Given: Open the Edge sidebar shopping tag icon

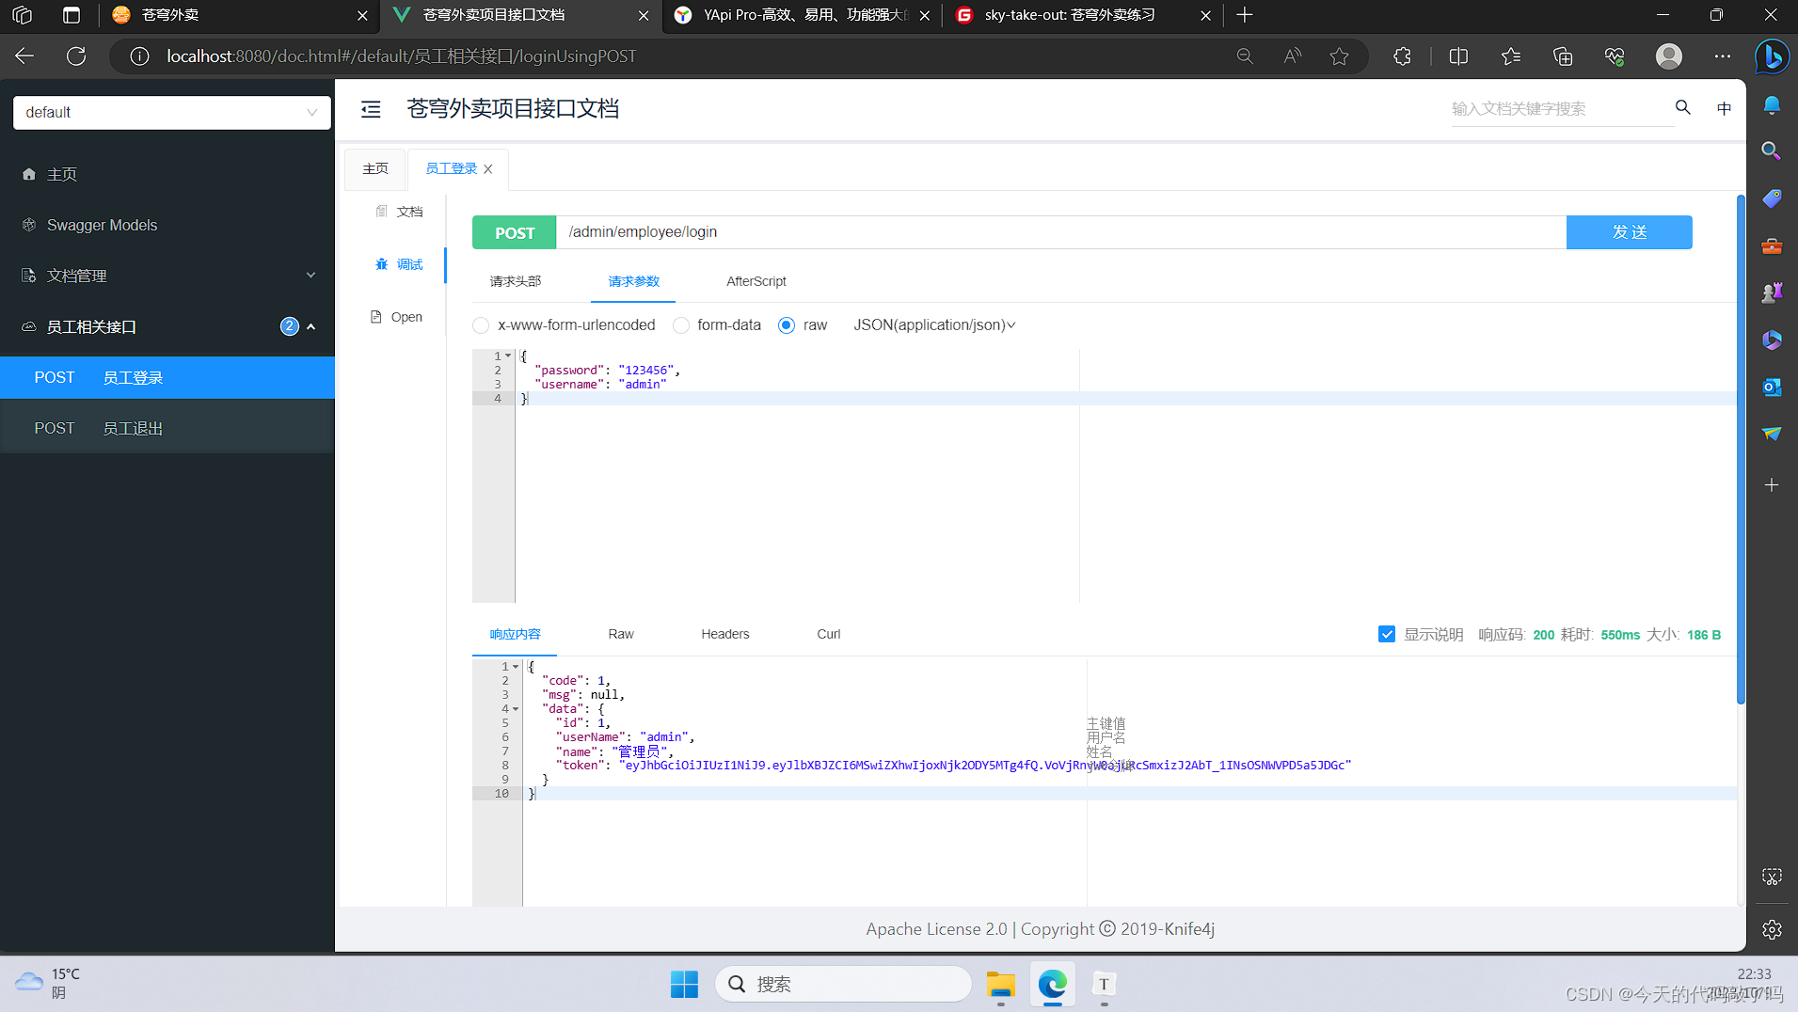Looking at the screenshot, I should 1772,198.
